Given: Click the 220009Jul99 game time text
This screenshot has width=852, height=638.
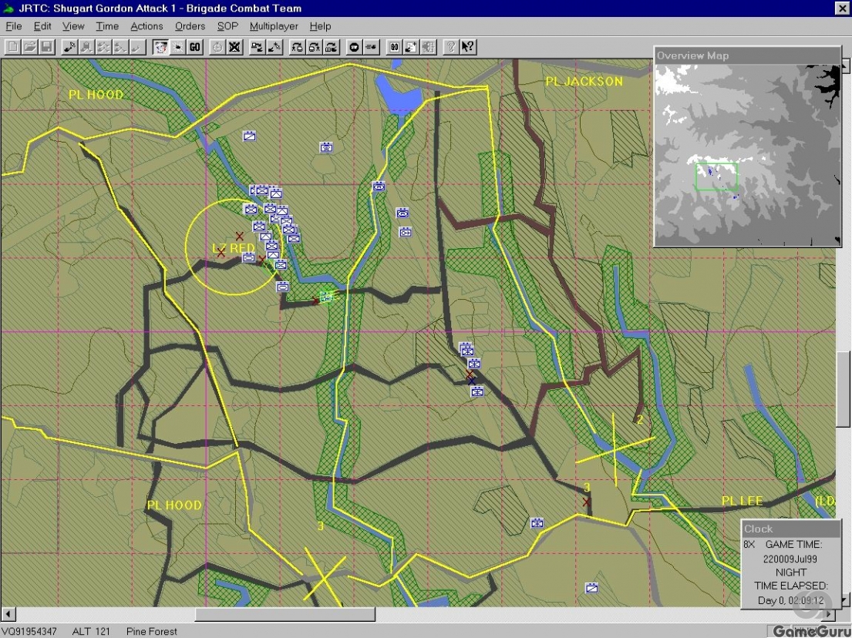Looking at the screenshot, I should 790,559.
